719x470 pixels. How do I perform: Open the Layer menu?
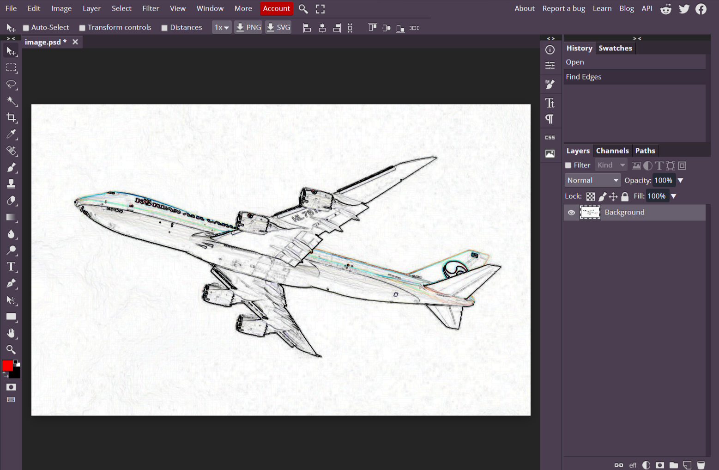pos(91,8)
